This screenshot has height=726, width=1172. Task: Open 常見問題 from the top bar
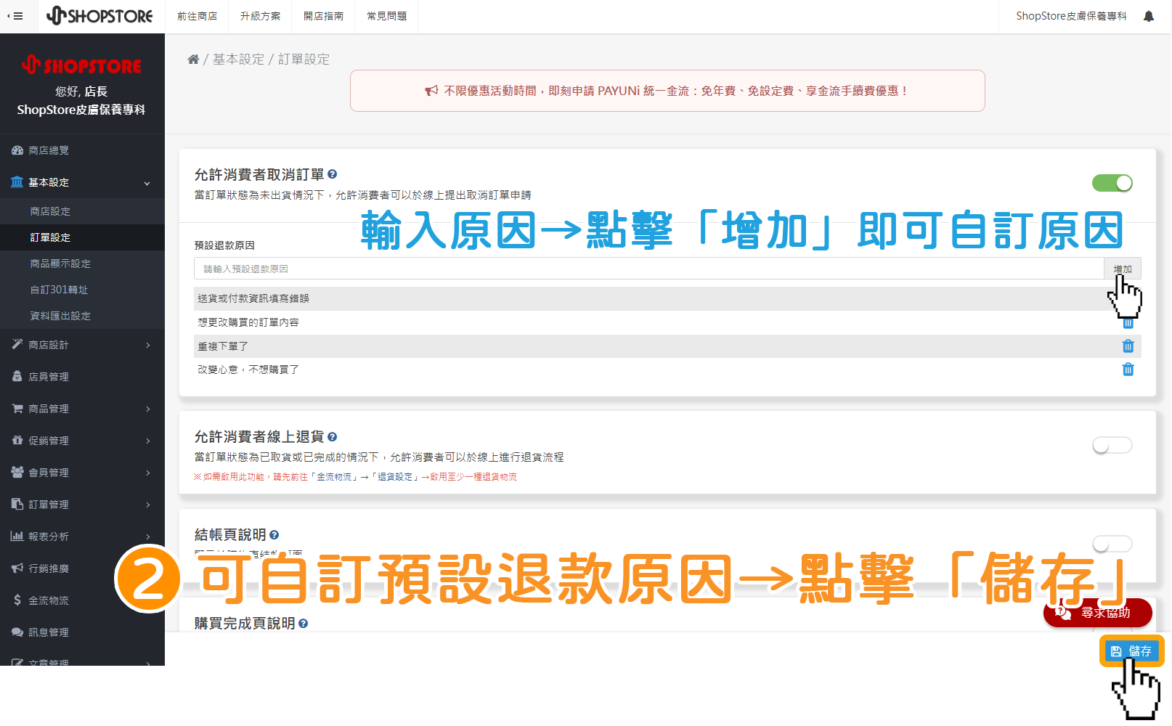pyautogui.click(x=386, y=16)
